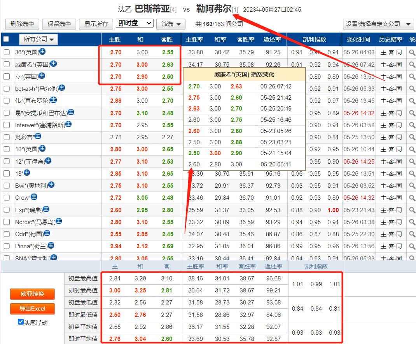Click the magnifier icon in the 竞彩官* row
This screenshot has height=344, width=416.
(412, 137)
